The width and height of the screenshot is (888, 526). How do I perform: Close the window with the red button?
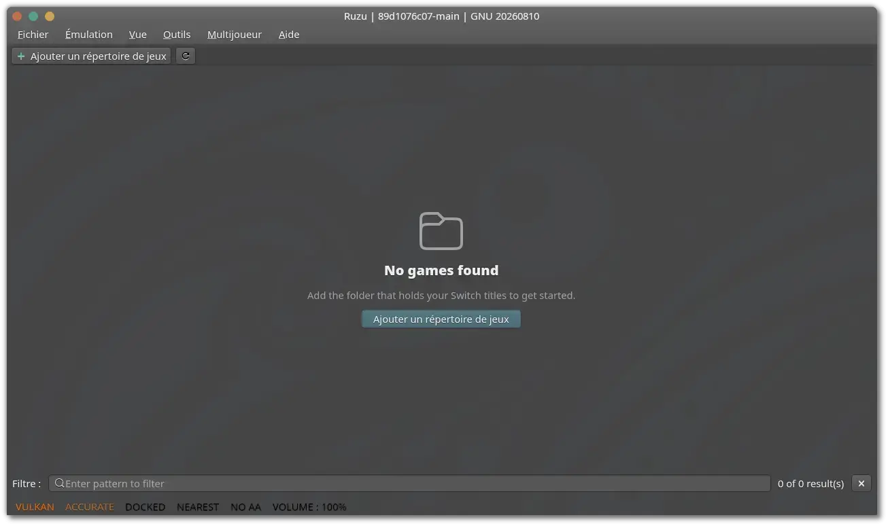18,16
